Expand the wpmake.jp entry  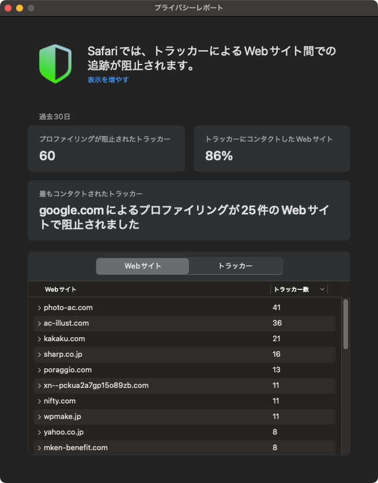[39, 417]
